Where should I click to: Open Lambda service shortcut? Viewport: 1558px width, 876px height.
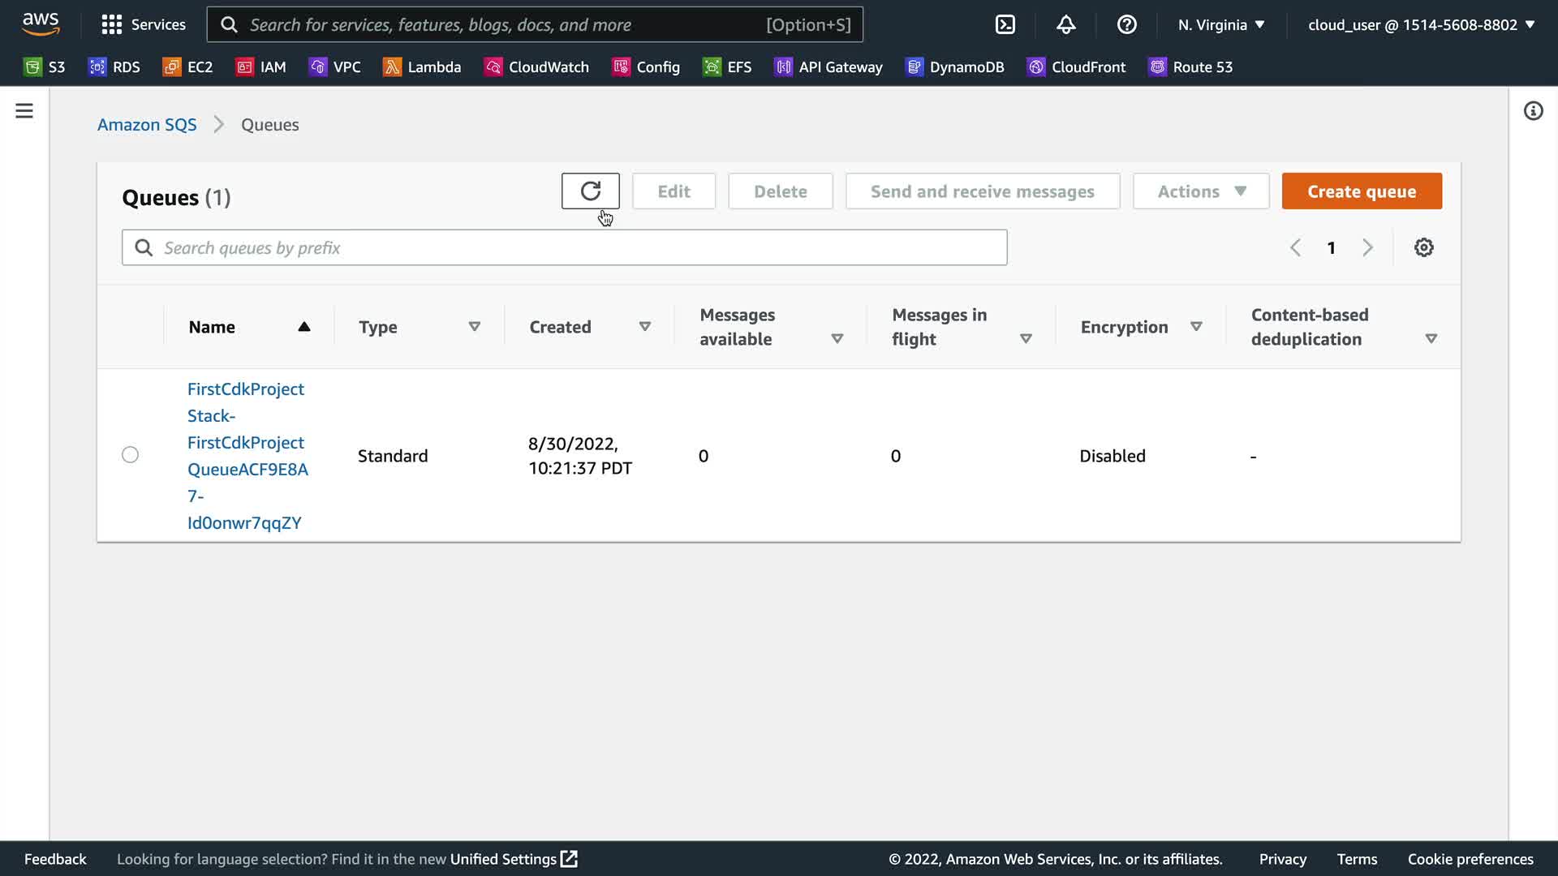click(422, 67)
